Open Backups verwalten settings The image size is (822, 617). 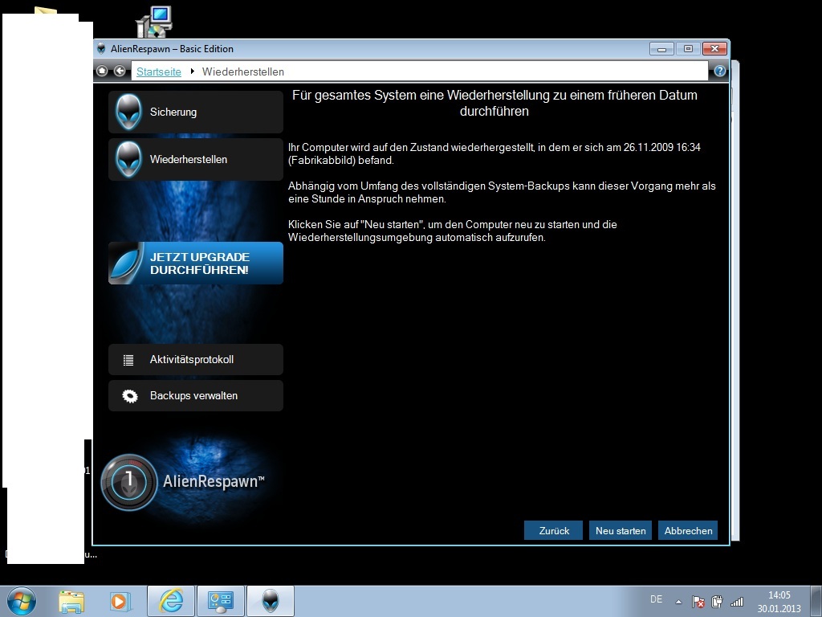click(196, 395)
